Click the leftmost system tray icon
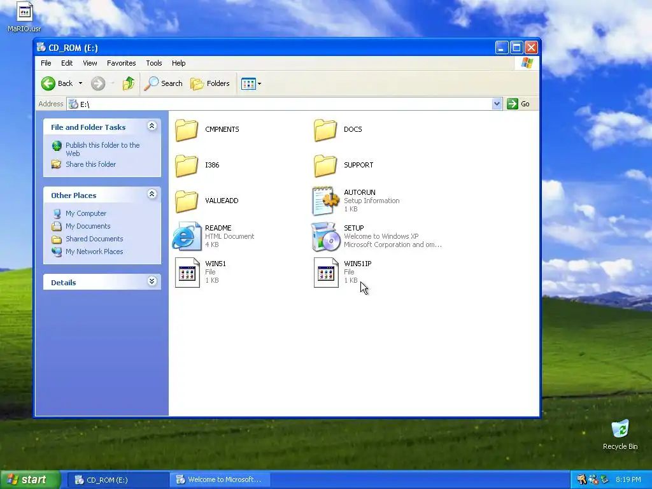Viewport: 652px width, 489px height. [x=581, y=480]
